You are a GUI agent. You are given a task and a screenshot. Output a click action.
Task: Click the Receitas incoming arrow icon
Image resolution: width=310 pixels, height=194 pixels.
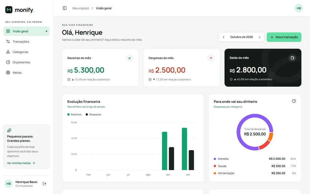pos(130,58)
